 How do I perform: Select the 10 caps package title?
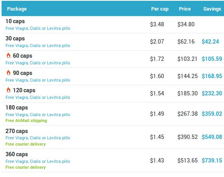pyautogui.click(x=15, y=21)
